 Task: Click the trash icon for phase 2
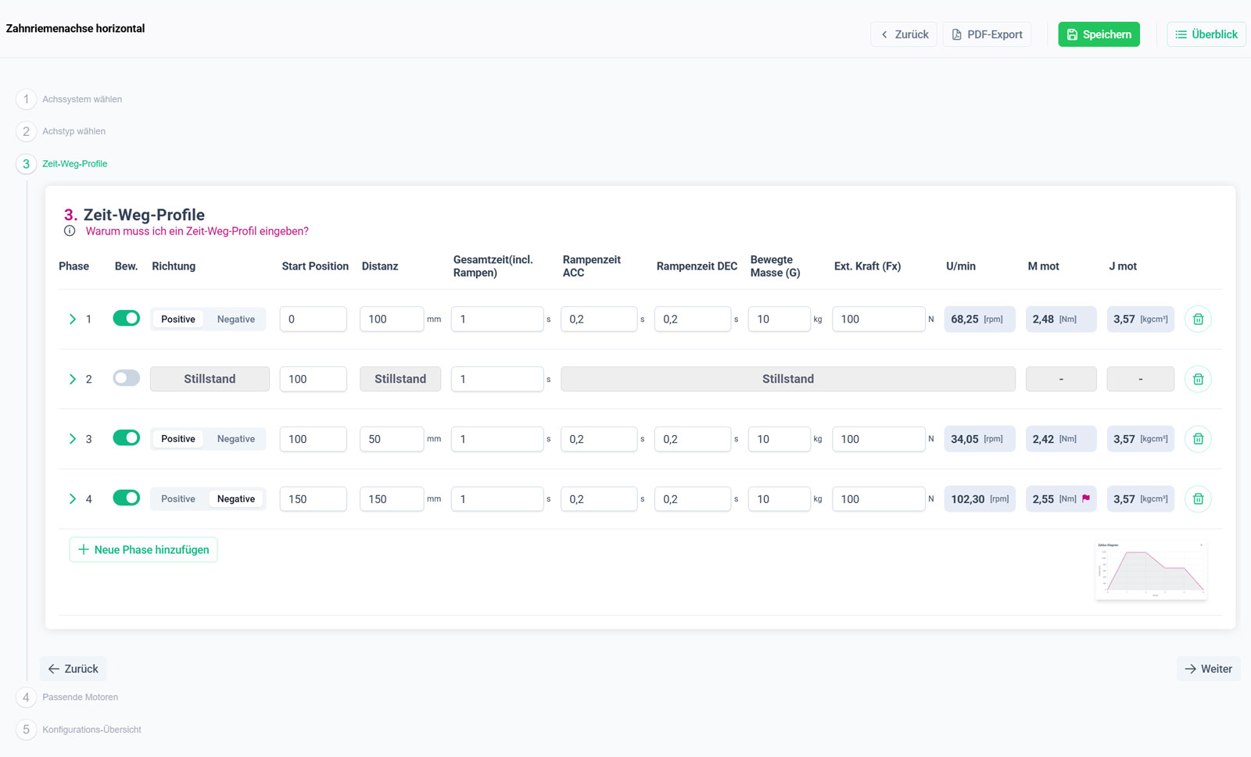pos(1198,379)
